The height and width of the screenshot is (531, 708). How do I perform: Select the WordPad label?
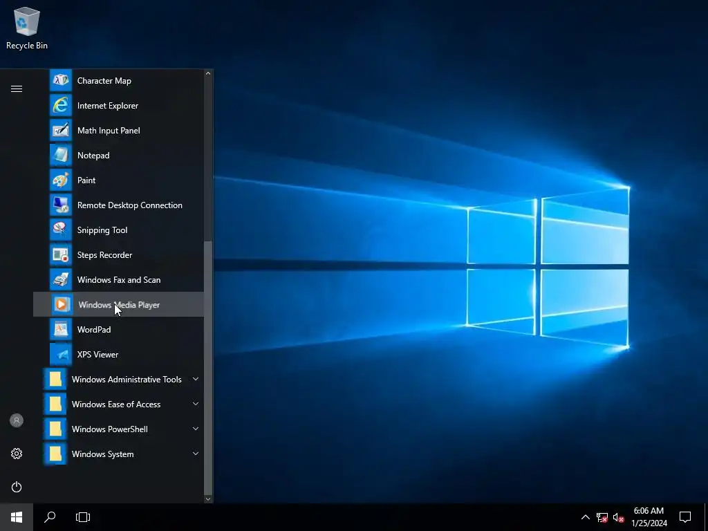94,330
